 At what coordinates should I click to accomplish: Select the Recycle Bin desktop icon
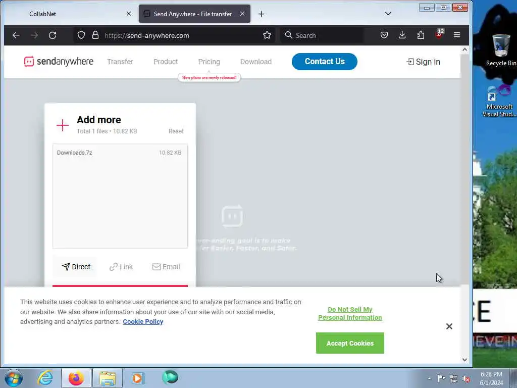[500, 50]
